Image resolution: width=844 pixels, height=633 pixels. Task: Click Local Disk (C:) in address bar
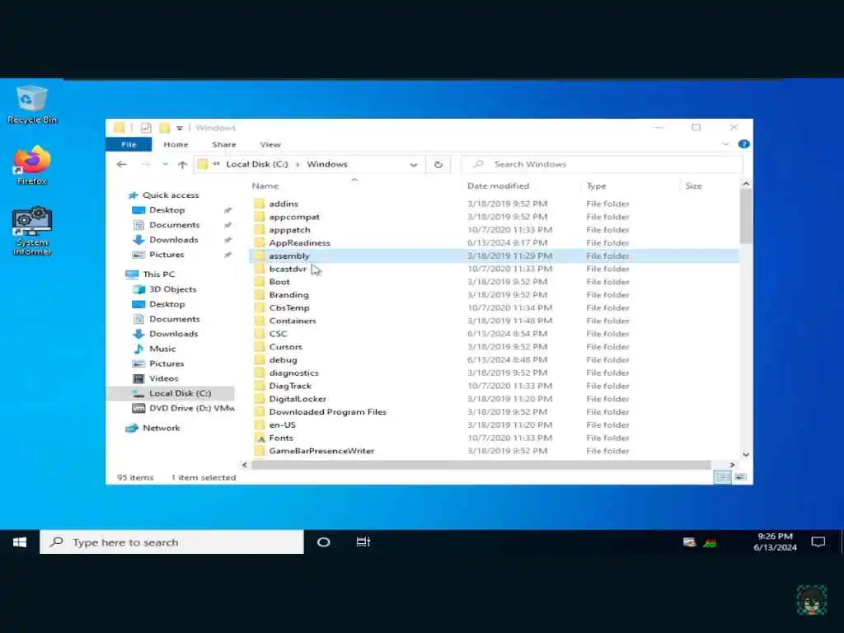(x=257, y=164)
